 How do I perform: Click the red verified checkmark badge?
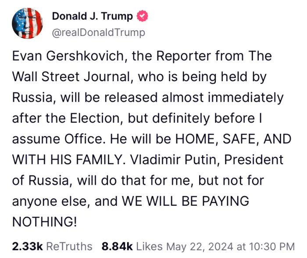pyautogui.click(x=143, y=17)
